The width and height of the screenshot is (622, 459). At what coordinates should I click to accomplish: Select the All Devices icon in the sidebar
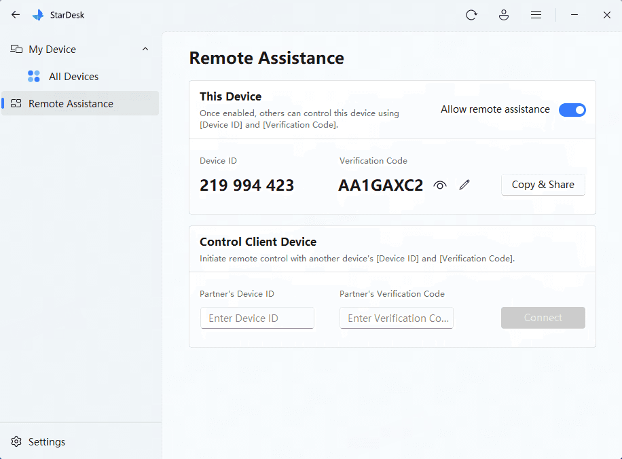34,76
